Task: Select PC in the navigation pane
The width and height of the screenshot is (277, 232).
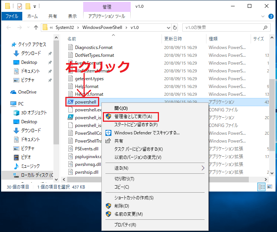Action: pos(21,104)
